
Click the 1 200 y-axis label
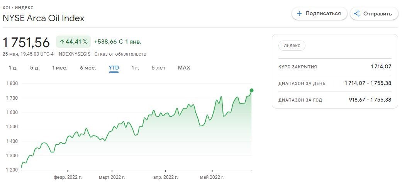(x=11, y=170)
